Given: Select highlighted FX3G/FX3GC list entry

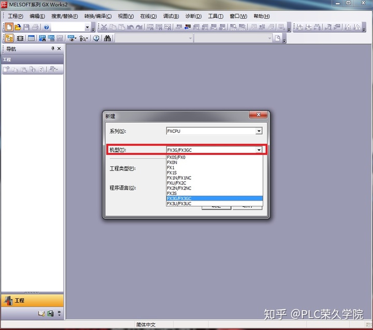Looking at the screenshot, I should [x=214, y=198].
